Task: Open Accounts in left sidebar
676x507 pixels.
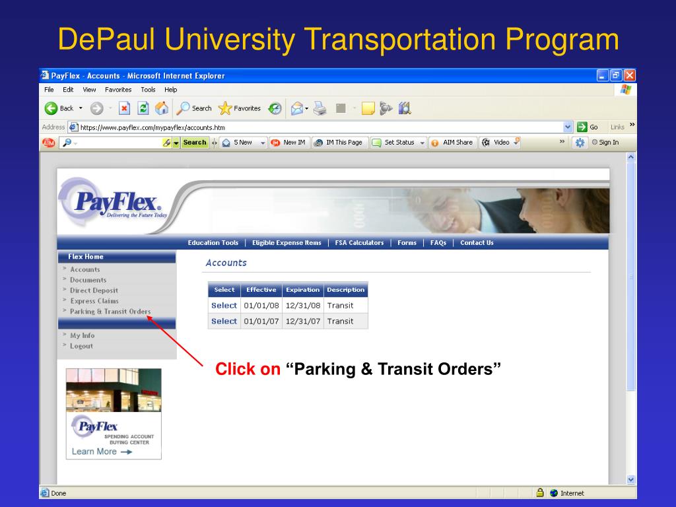Action: pos(85,269)
